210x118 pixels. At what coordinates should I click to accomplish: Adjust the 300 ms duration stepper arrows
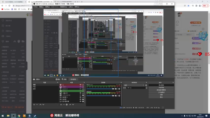pos(146,88)
